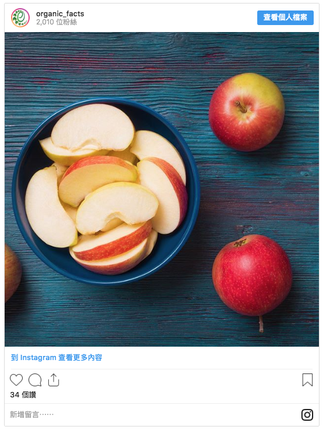Image resolution: width=323 pixels, height=430 pixels.
Task: Open organic_facts username link
Action: click(60, 13)
